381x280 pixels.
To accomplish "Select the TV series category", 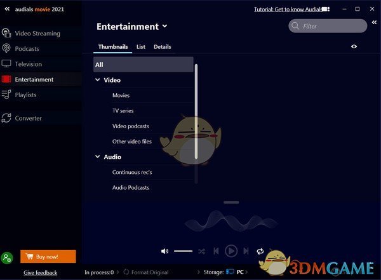I will coord(123,110).
